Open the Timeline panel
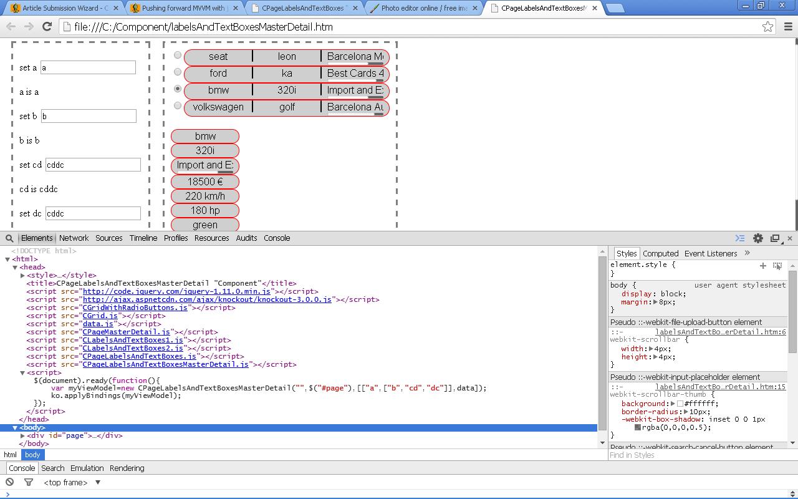Screen dimensions: 798x499 point(143,238)
